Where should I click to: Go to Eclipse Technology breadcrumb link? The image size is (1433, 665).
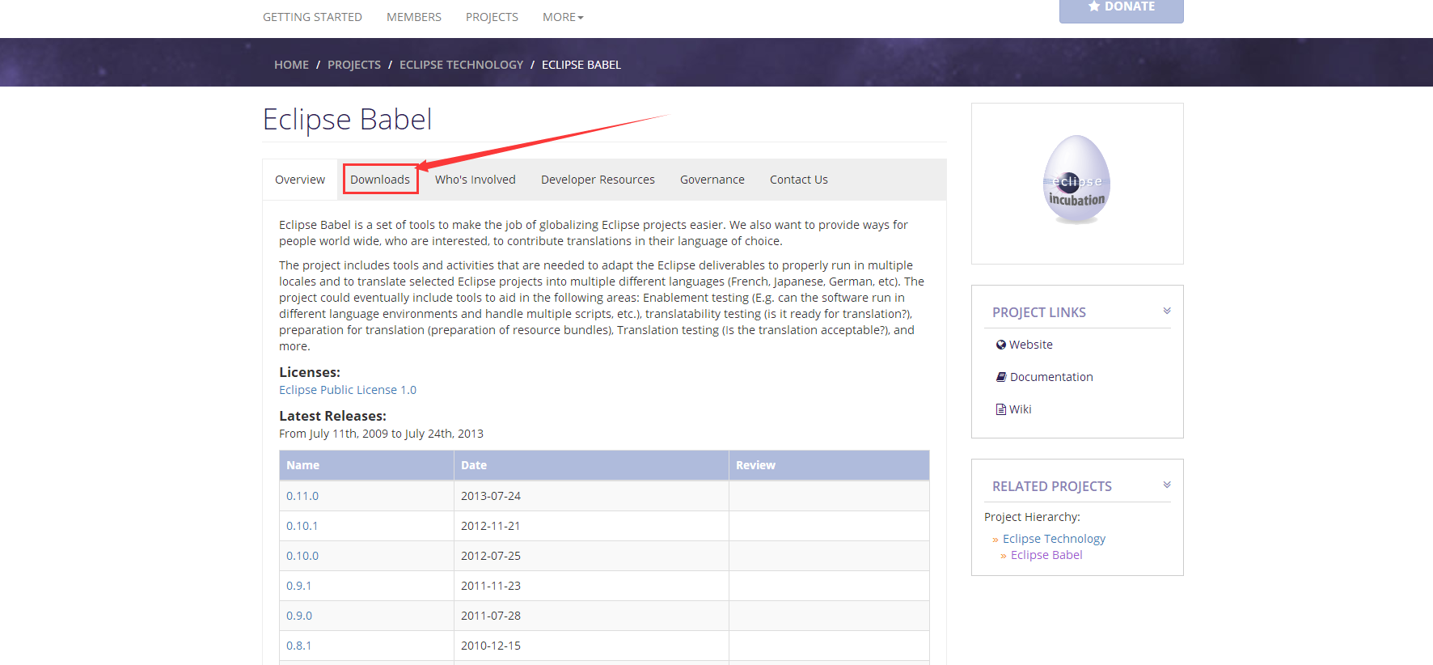(462, 65)
